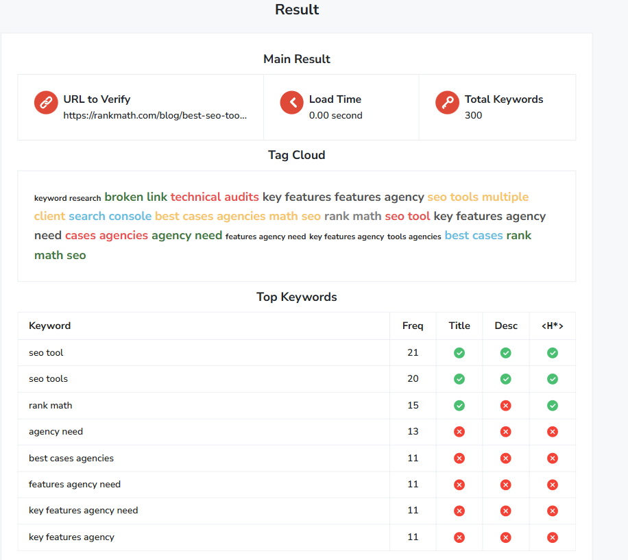This screenshot has width=628, height=560.
Task: Click the blue 'best cases' tag
Action: tap(474, 235)
